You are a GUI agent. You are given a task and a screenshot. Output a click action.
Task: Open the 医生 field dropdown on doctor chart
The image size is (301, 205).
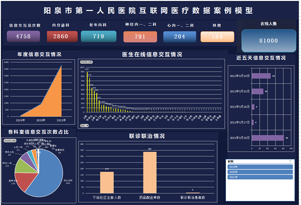[x=84, y=125]
